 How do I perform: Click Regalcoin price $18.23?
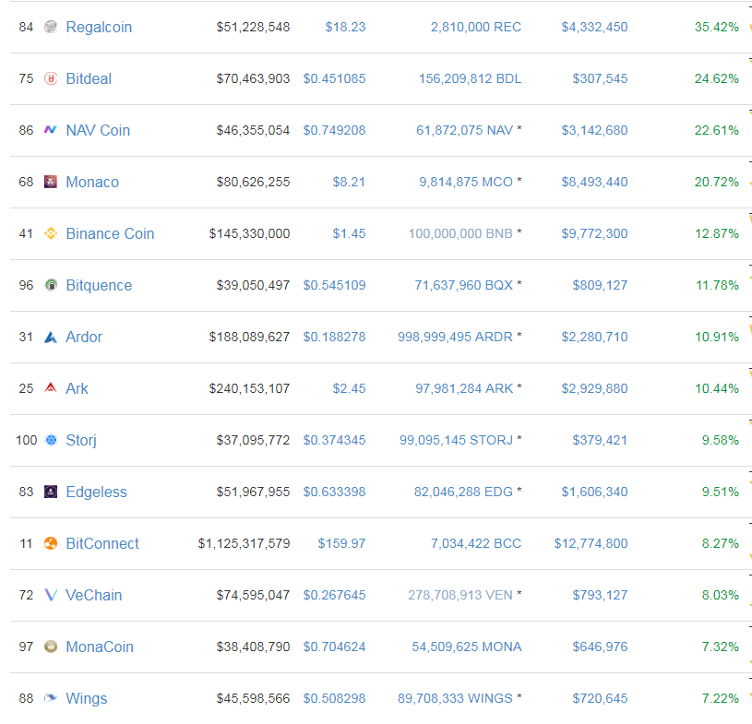[x=345, y=27]
